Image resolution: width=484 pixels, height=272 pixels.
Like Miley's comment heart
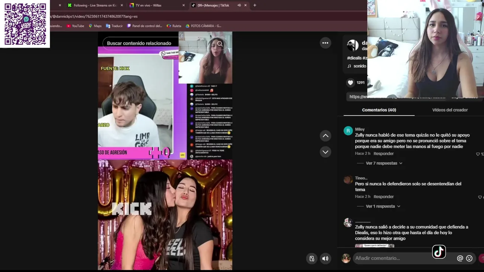(x=478, y=154)
